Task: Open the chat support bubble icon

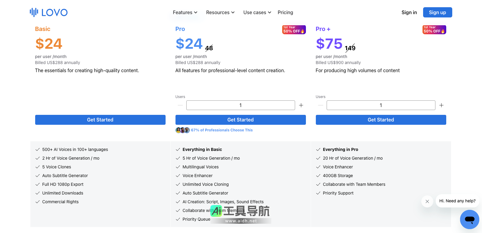Action: [469, 219]
